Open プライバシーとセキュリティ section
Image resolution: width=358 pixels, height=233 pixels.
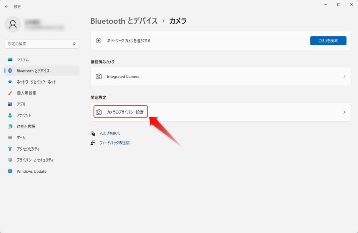point(42,160)
